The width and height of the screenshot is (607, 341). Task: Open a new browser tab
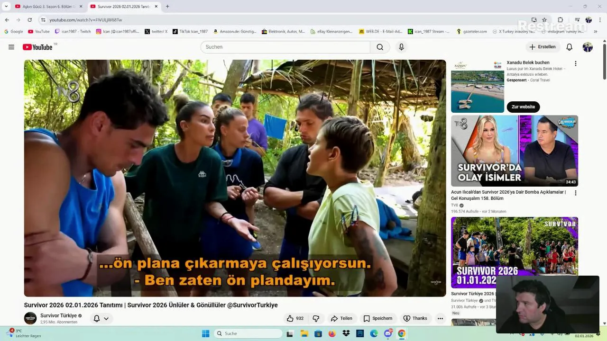(167, 7)
